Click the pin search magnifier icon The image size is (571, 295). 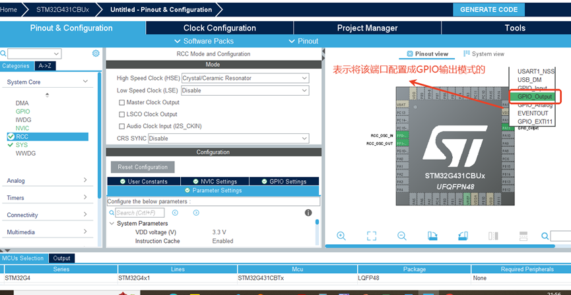(545, 236)
